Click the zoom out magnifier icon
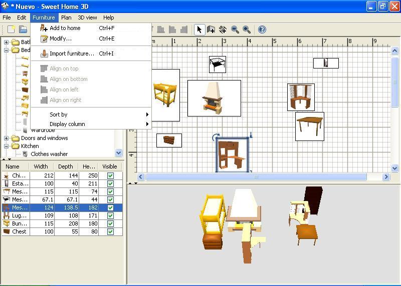The height and width of the screenshot is (286, 401). coord(235,29)
